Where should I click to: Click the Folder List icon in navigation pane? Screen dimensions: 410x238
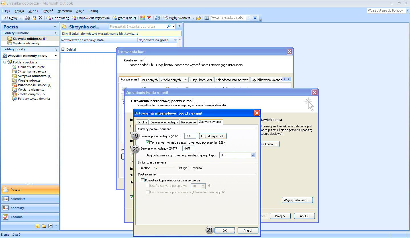(44, 226)
